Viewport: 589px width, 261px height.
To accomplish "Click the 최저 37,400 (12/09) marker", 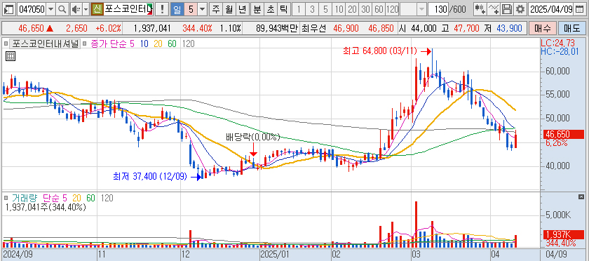I will tap(157, 176).
